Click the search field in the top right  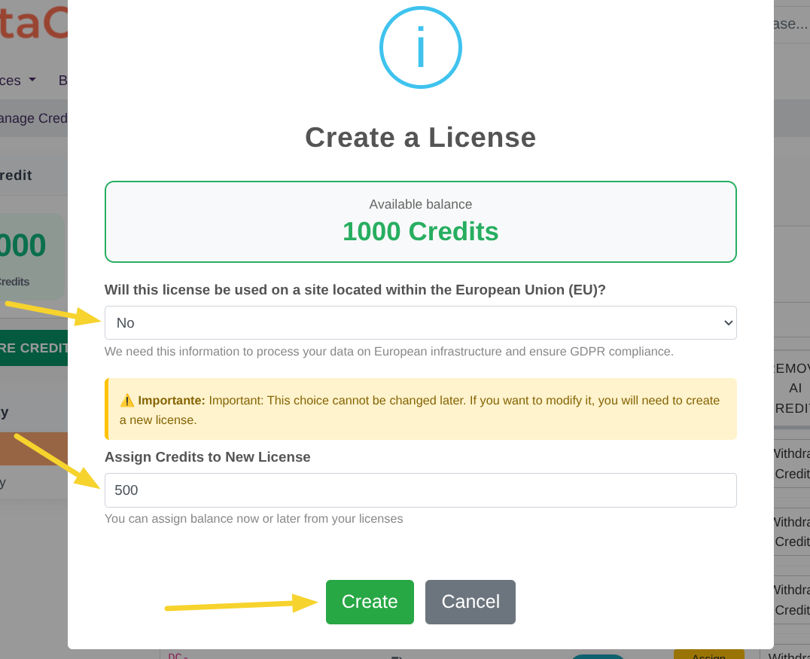(792, 23)
